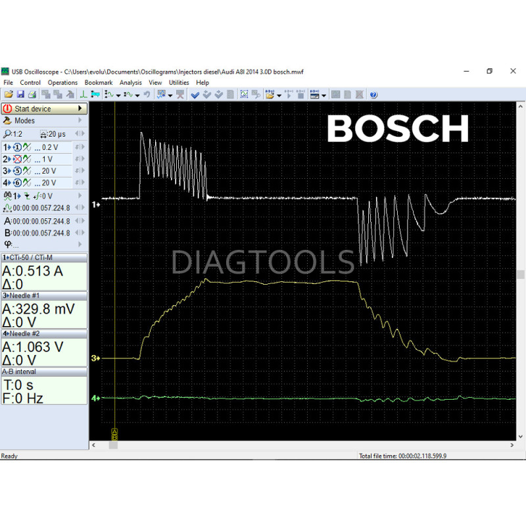Viewport: 526px width, 526px height.
Task: Open the Analysis menu
Action: click(130, 83)
